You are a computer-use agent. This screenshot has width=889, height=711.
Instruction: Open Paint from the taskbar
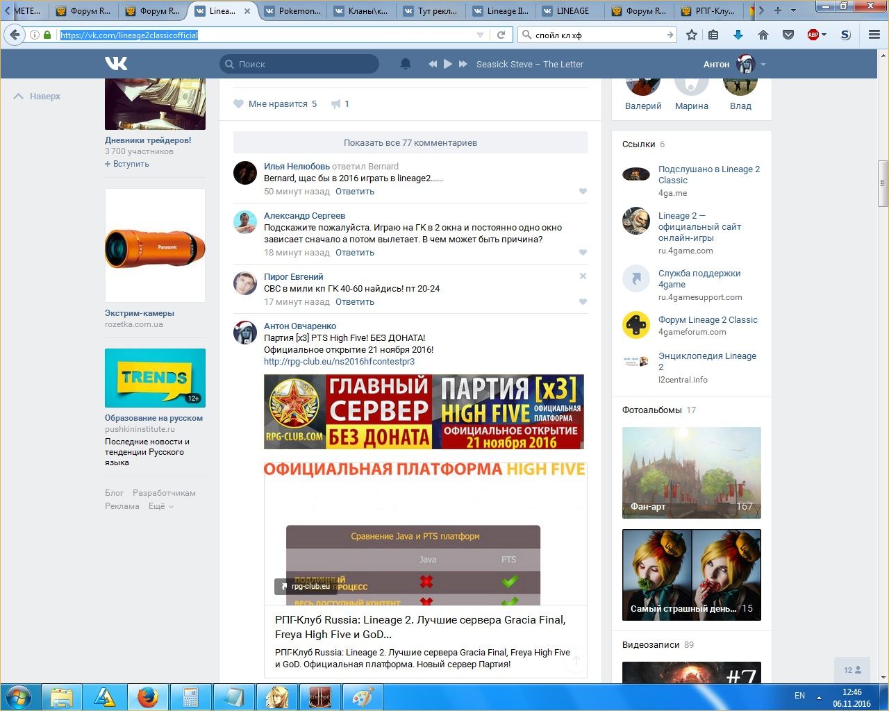point(363,696)
